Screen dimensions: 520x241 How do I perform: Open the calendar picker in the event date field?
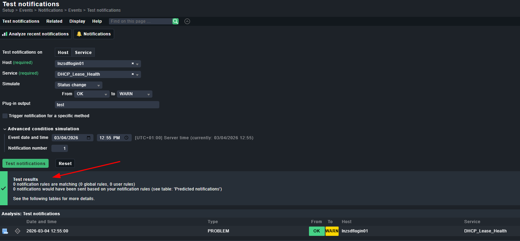pyautogui.click(x=89, y=138)
